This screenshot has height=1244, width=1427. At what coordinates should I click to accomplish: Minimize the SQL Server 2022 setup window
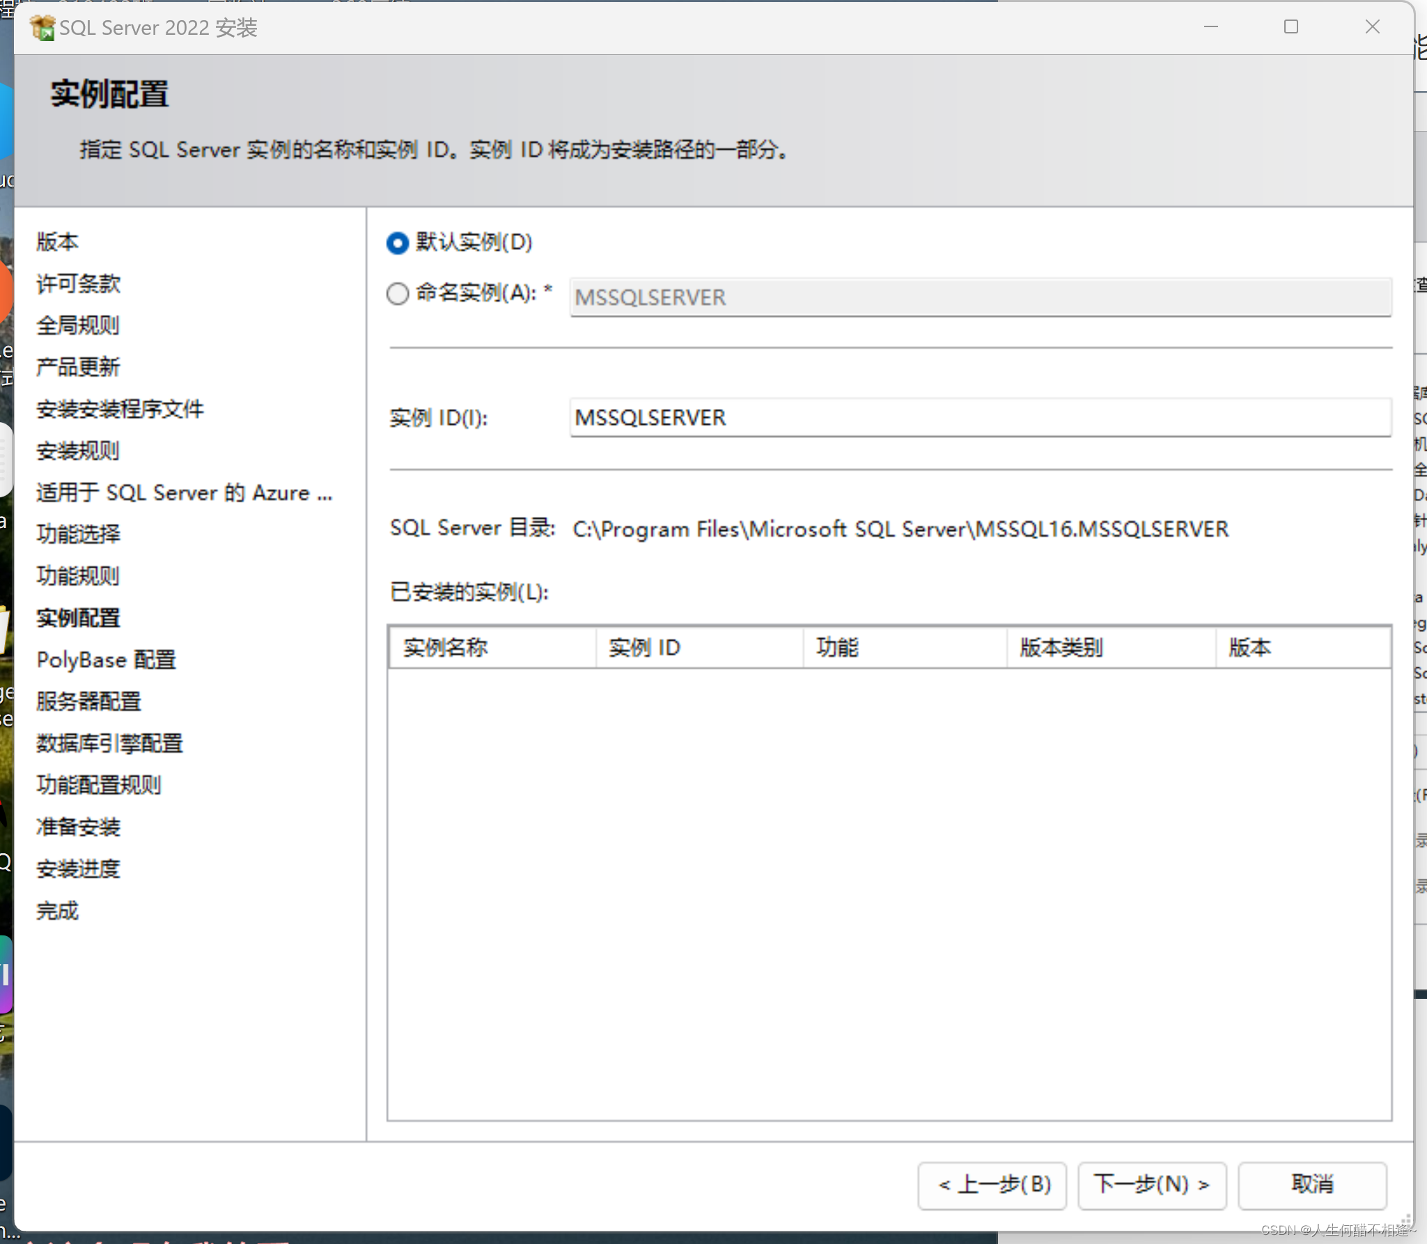point(1211,27)
